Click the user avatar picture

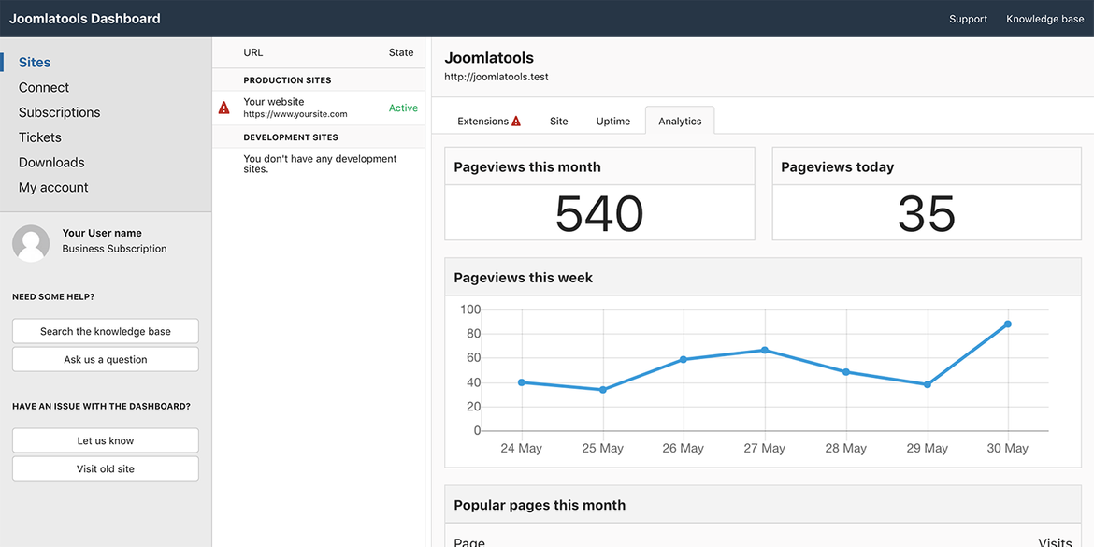31,243
